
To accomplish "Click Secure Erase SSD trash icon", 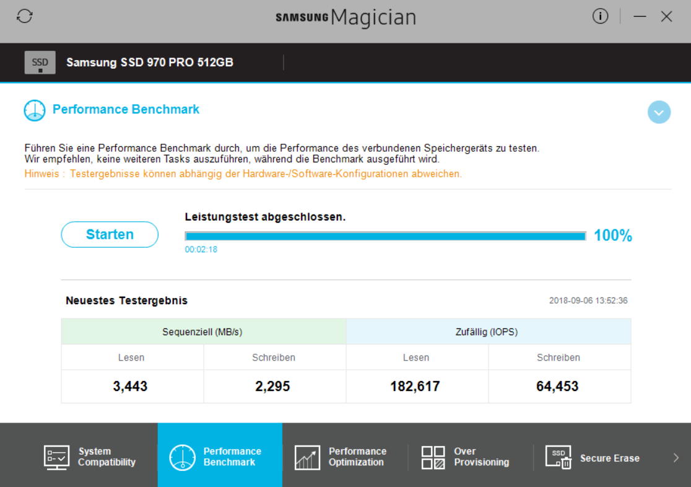I will 558,457.
